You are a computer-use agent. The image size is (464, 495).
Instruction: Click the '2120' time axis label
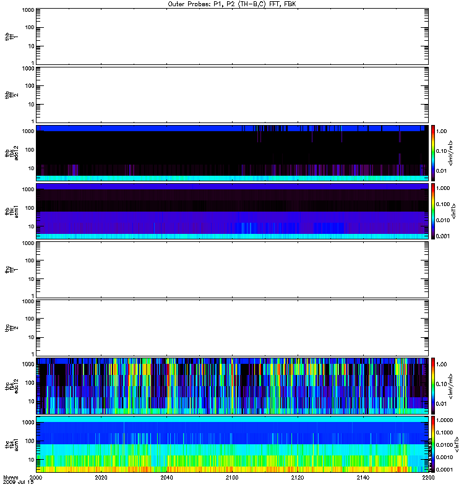point(298,477)
